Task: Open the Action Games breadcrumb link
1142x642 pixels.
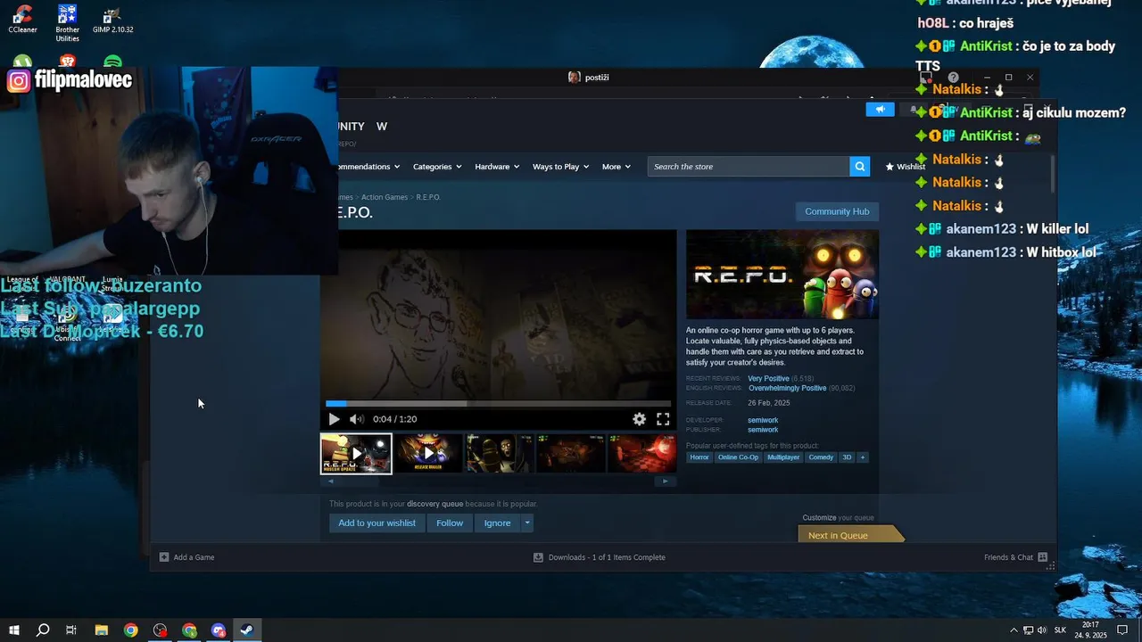Action: [x=385, y=197]
